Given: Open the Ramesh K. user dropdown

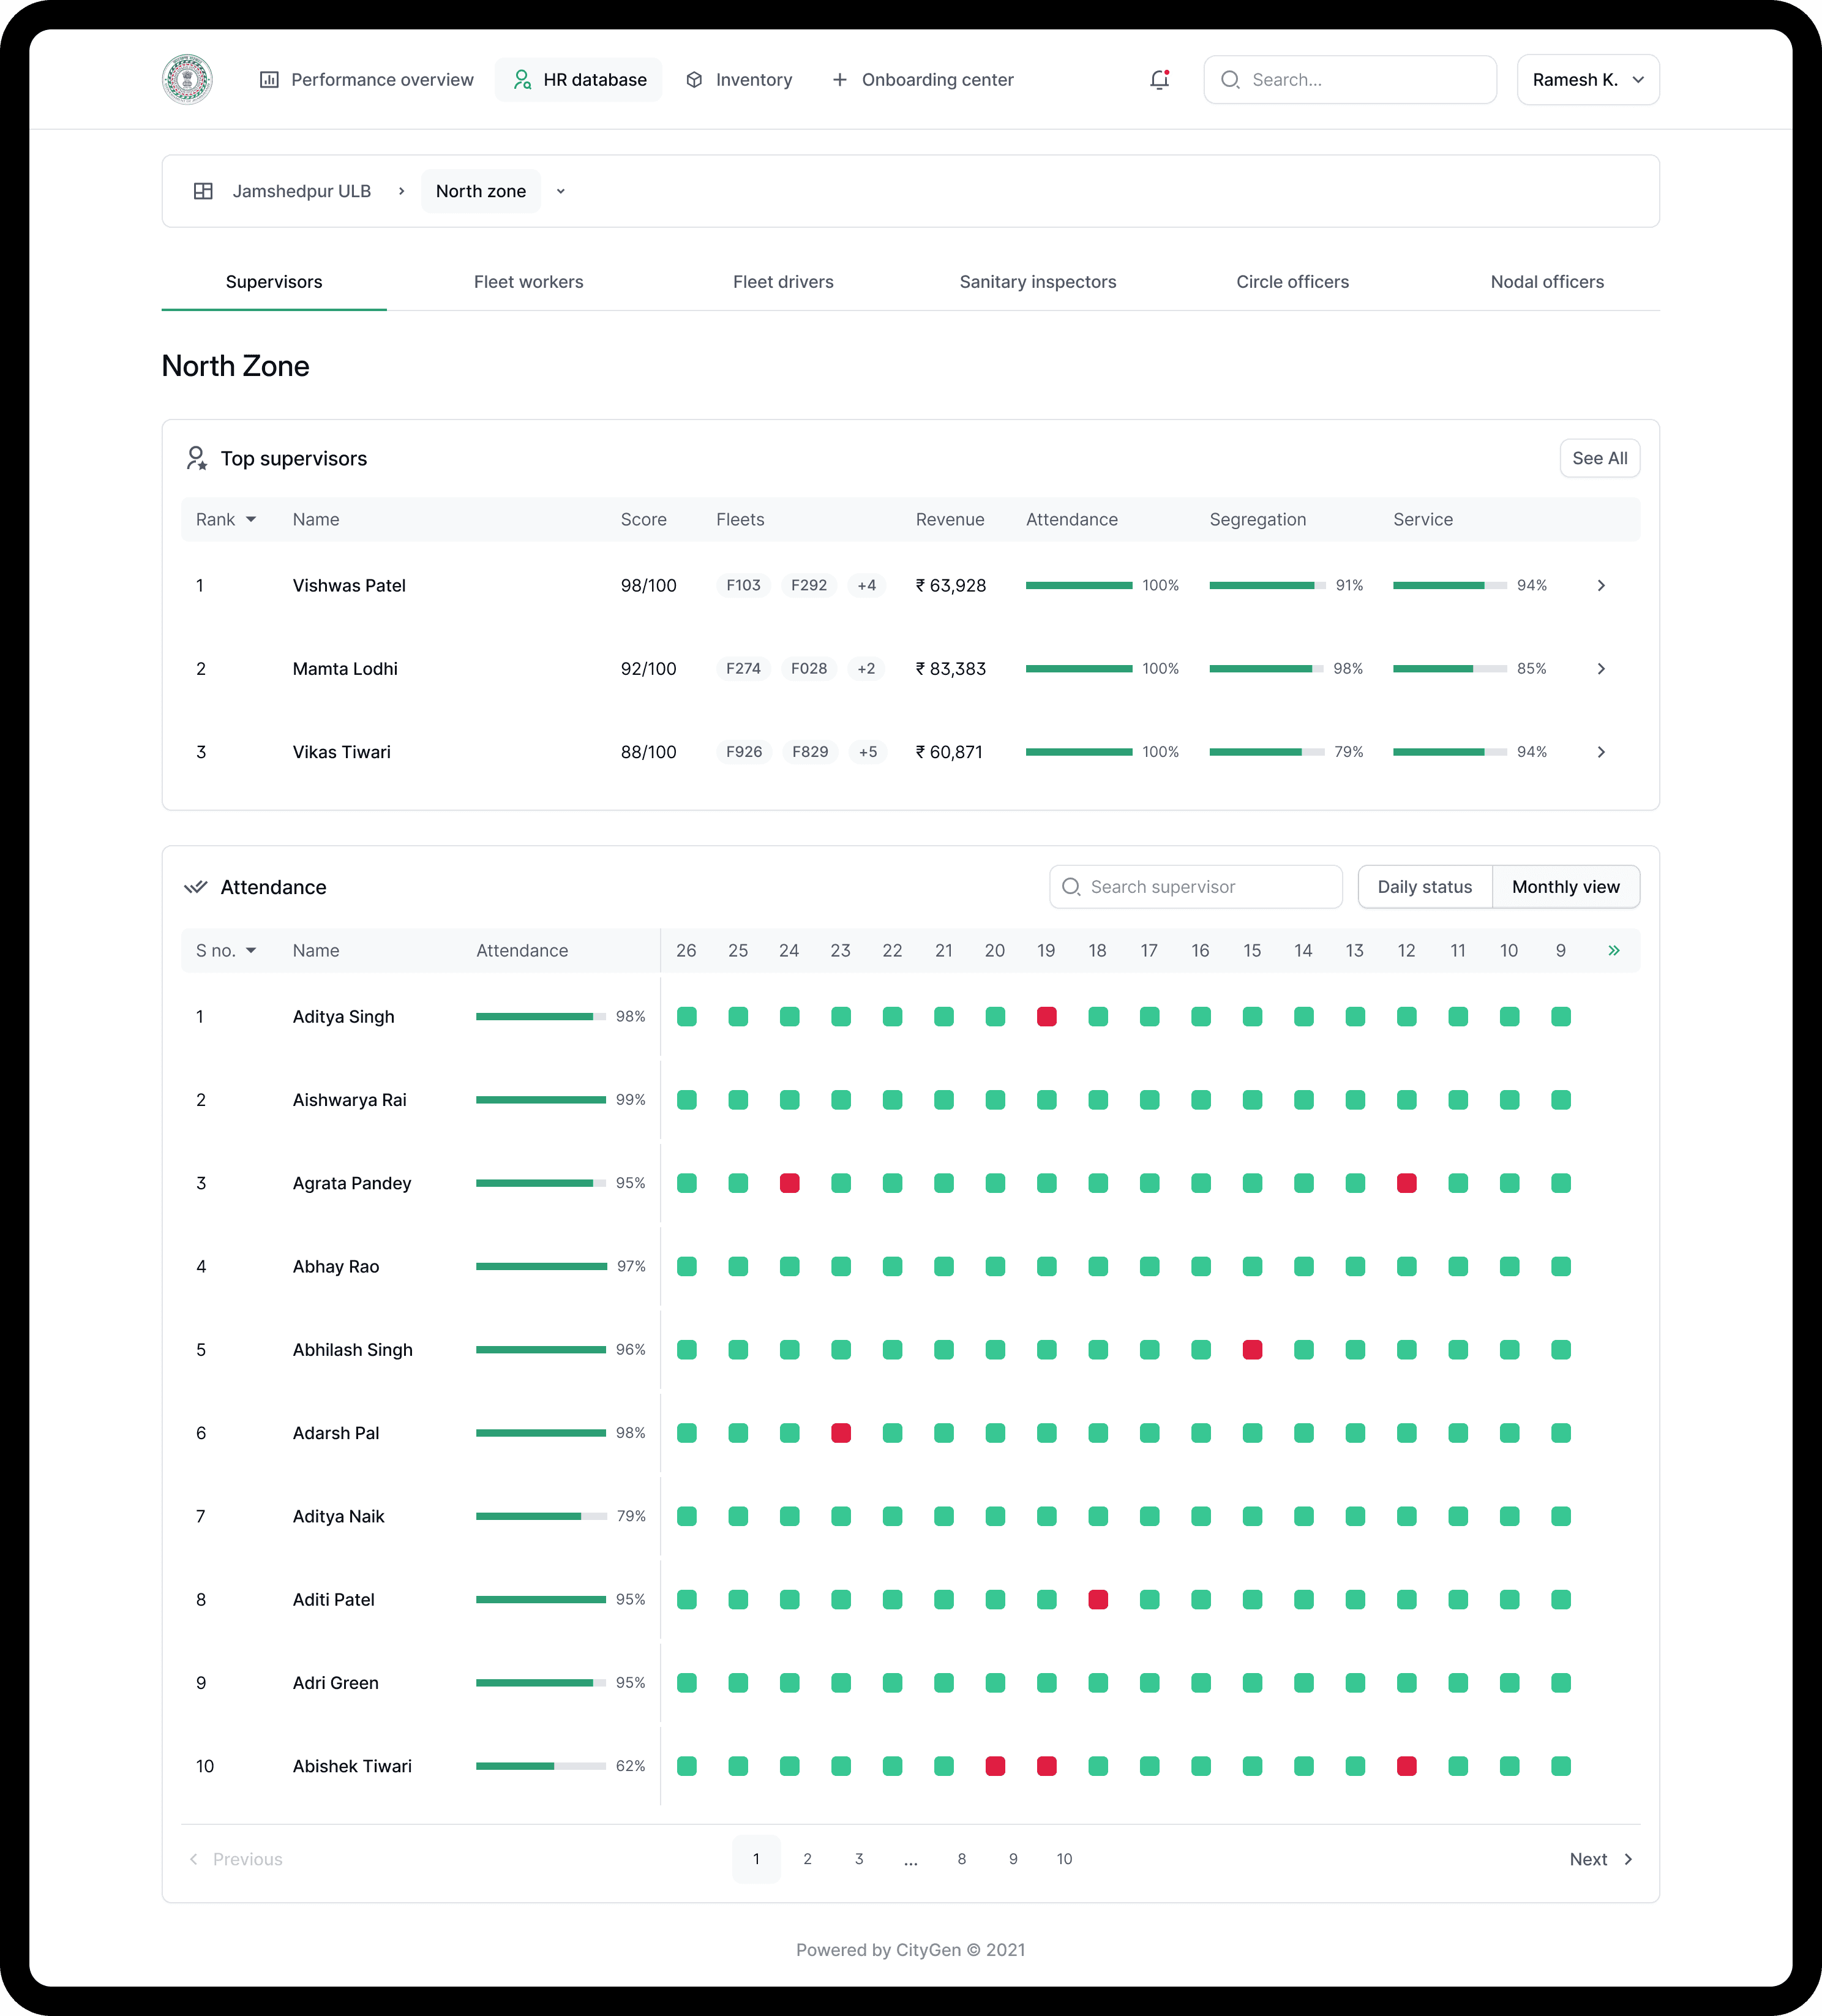Looking at the screenshot, I should (1587, 80).
